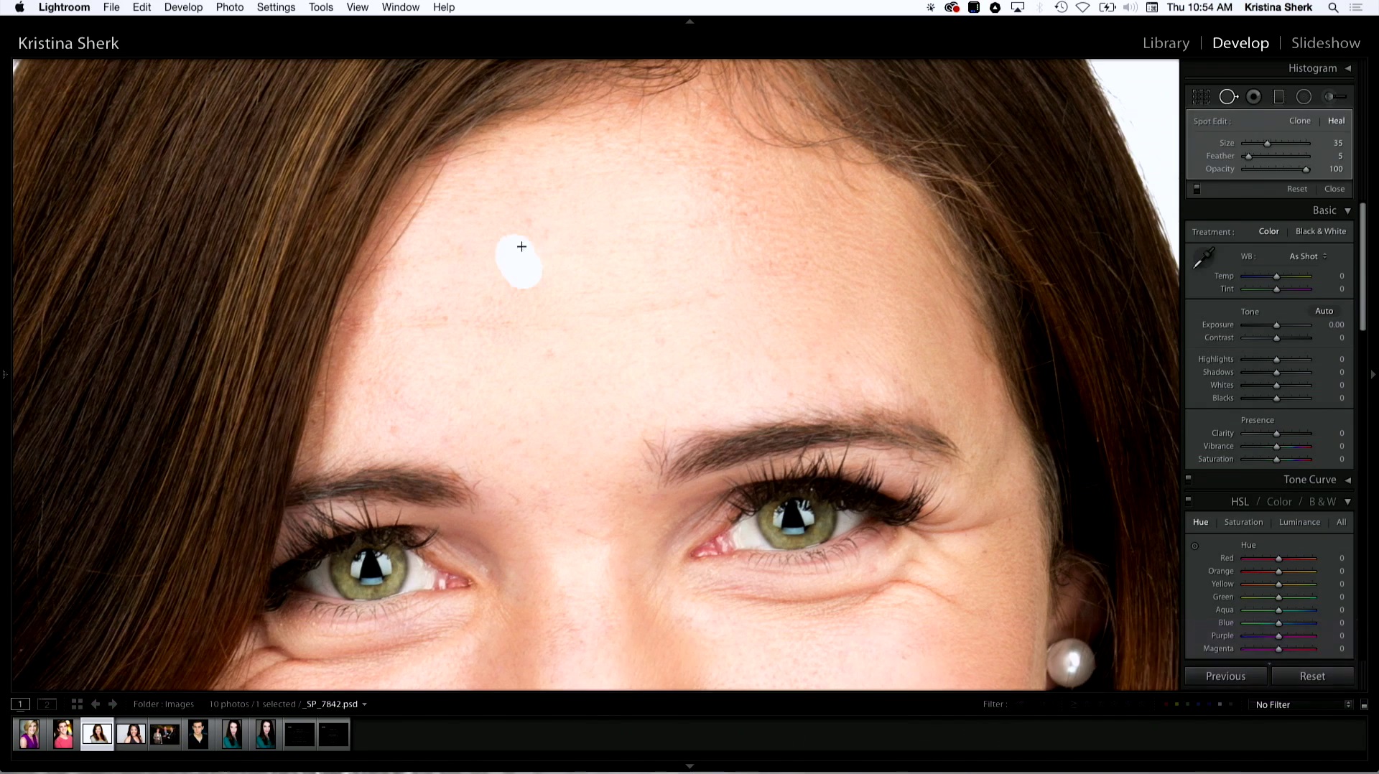Viewport: 1379px width, 774px height.
Task: Switch to the Slideshow module
Action: (1325, 43)
